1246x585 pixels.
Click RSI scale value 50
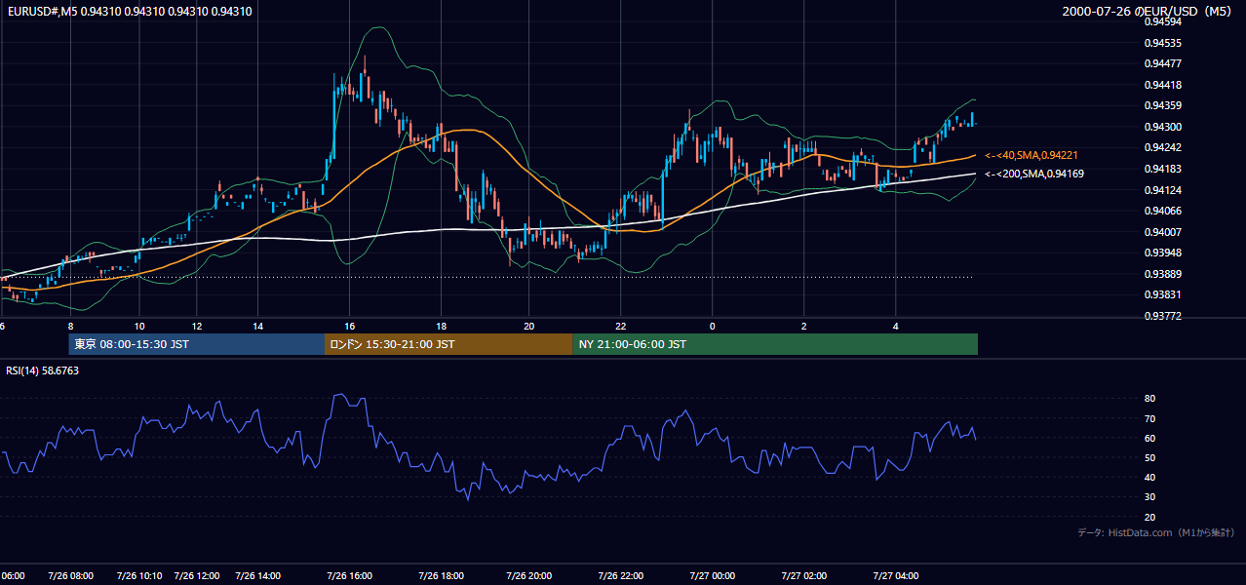pos(1149,457)
